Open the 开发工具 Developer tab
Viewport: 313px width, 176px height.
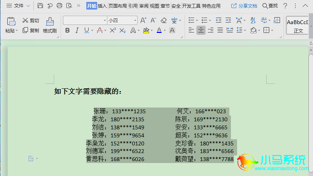[x=191, y=6]
